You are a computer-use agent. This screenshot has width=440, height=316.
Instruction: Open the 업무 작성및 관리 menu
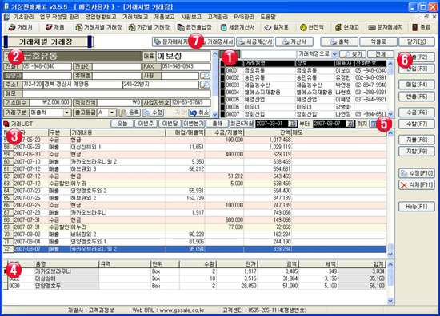(59, 17)
